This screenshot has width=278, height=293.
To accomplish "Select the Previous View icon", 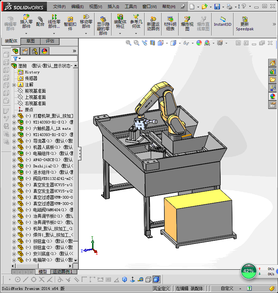I will click(145, 43).
